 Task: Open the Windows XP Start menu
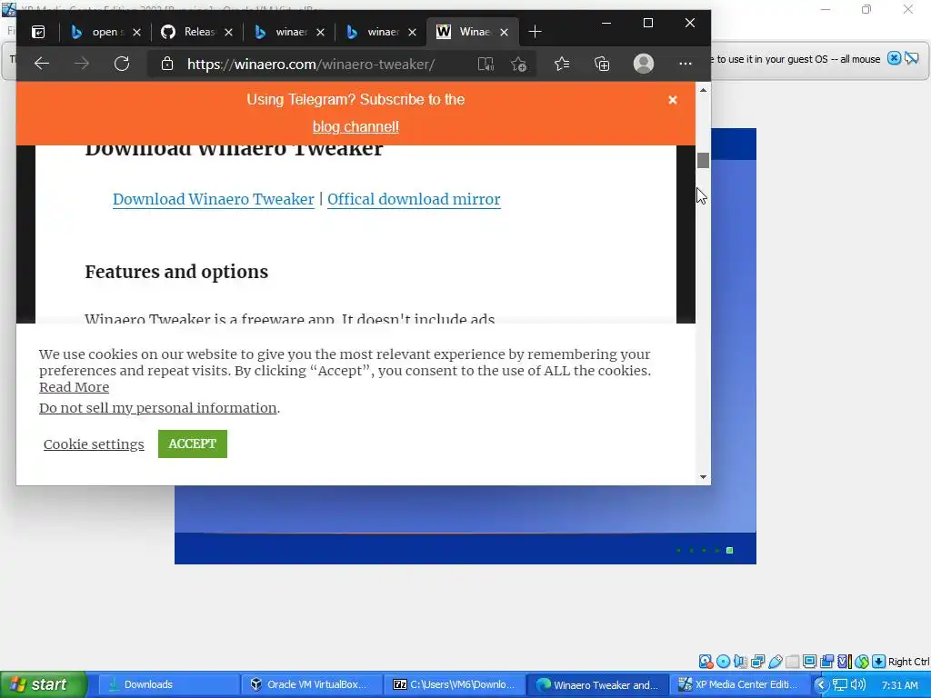(x=43, y=684)
